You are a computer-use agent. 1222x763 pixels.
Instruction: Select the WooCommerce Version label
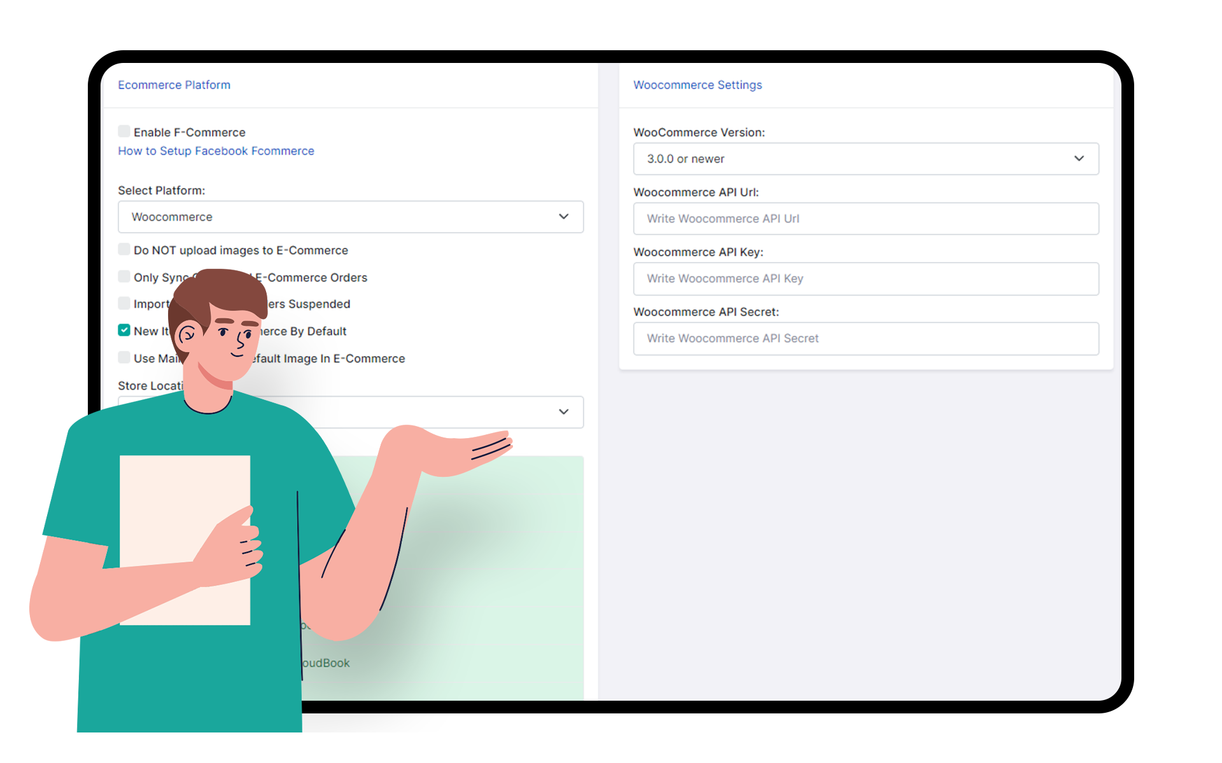click(x=699, y=132)
